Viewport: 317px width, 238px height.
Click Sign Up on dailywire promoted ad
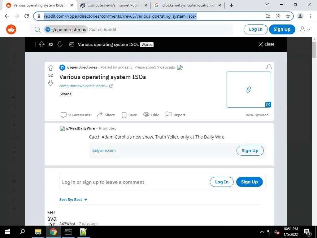pyautogui.click(x=250, y=151)
